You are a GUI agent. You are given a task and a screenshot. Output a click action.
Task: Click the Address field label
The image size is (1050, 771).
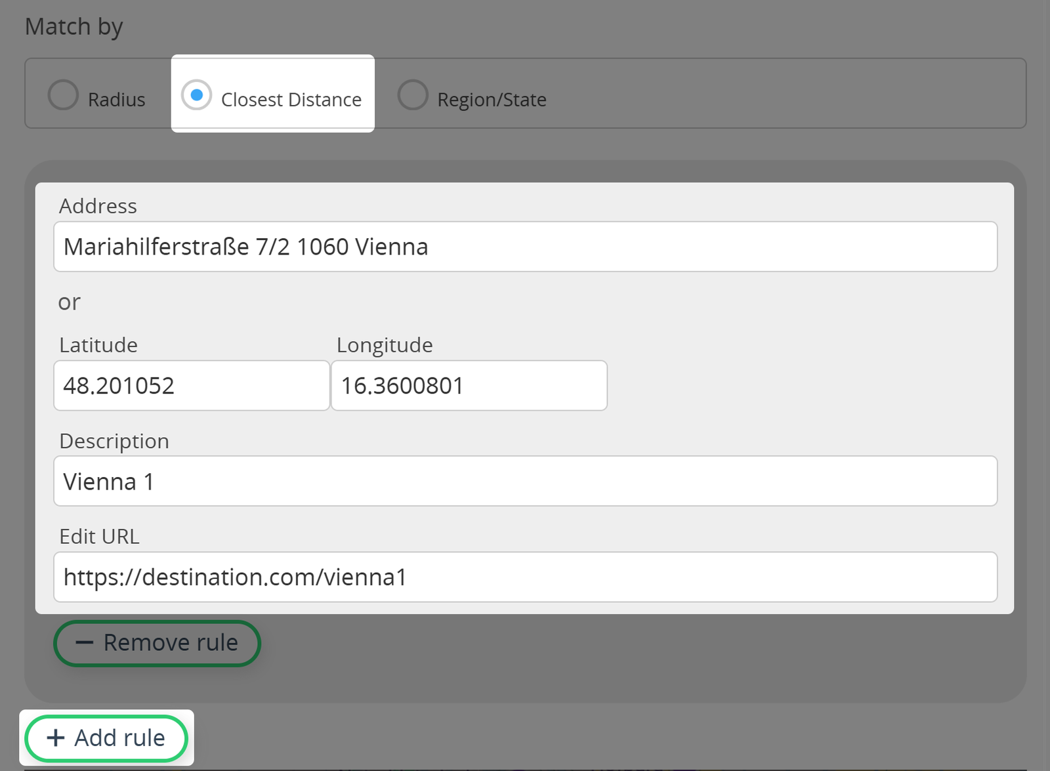(98, 205)
